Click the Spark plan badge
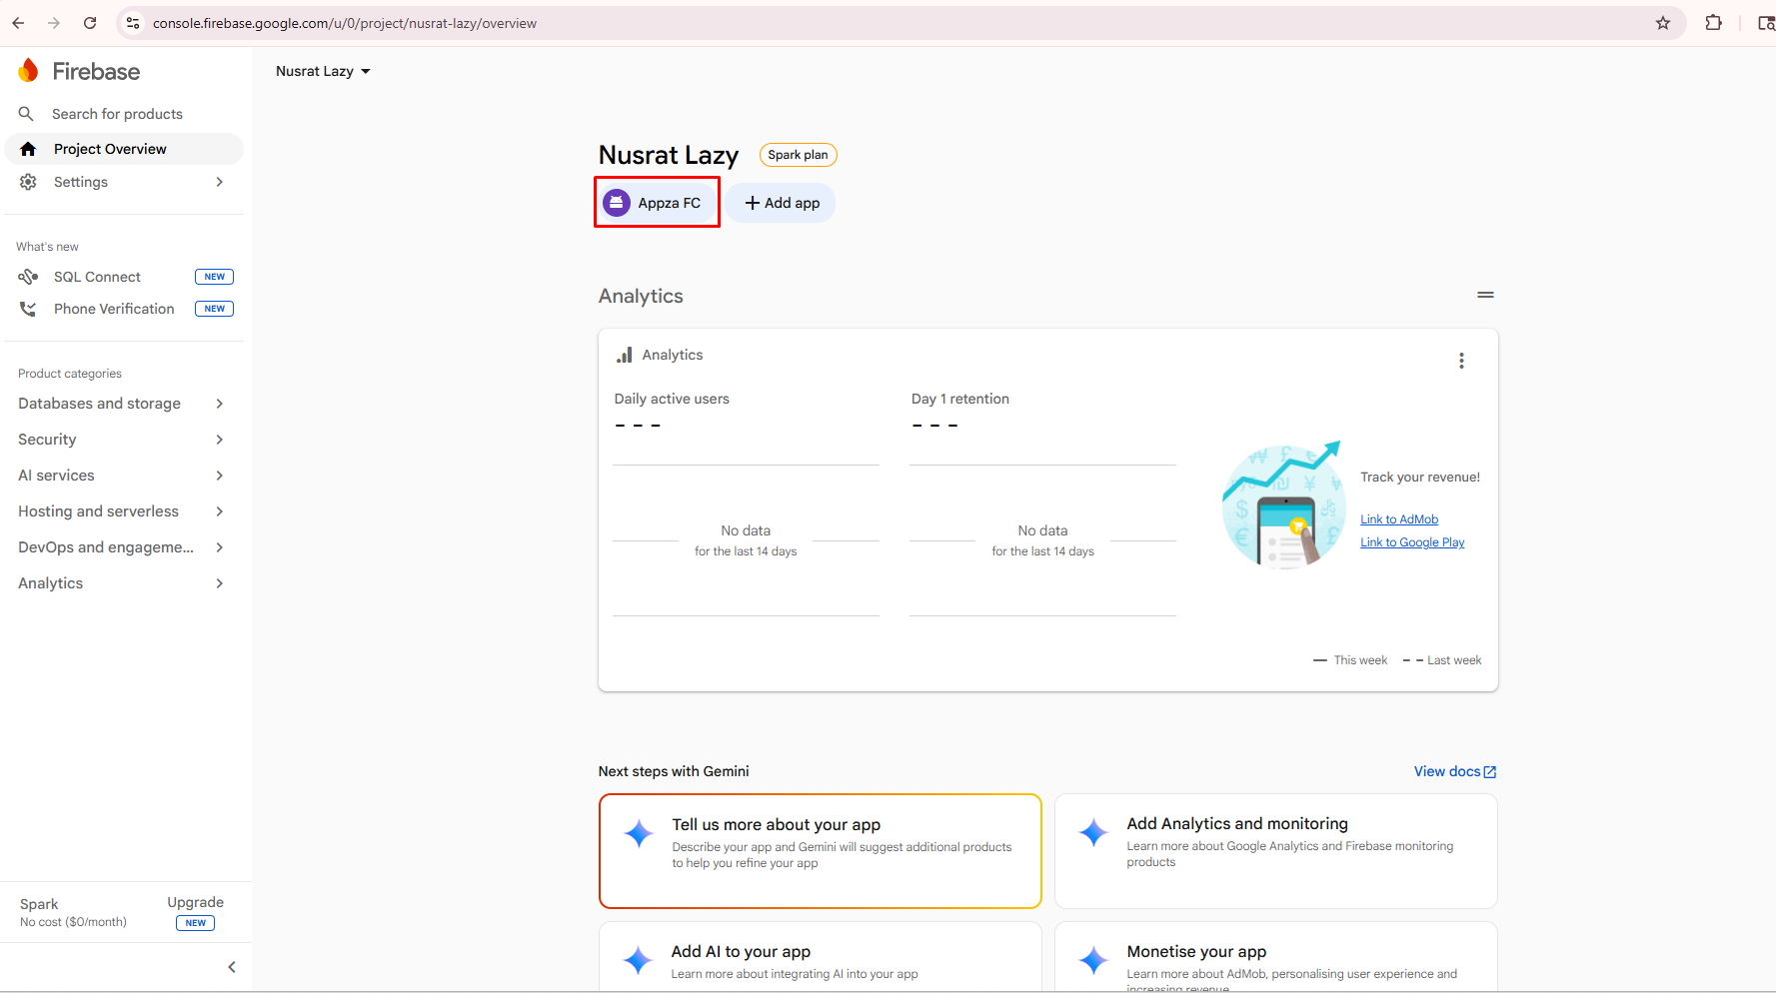The image size is (1776, 993). [x=798, y=155]
